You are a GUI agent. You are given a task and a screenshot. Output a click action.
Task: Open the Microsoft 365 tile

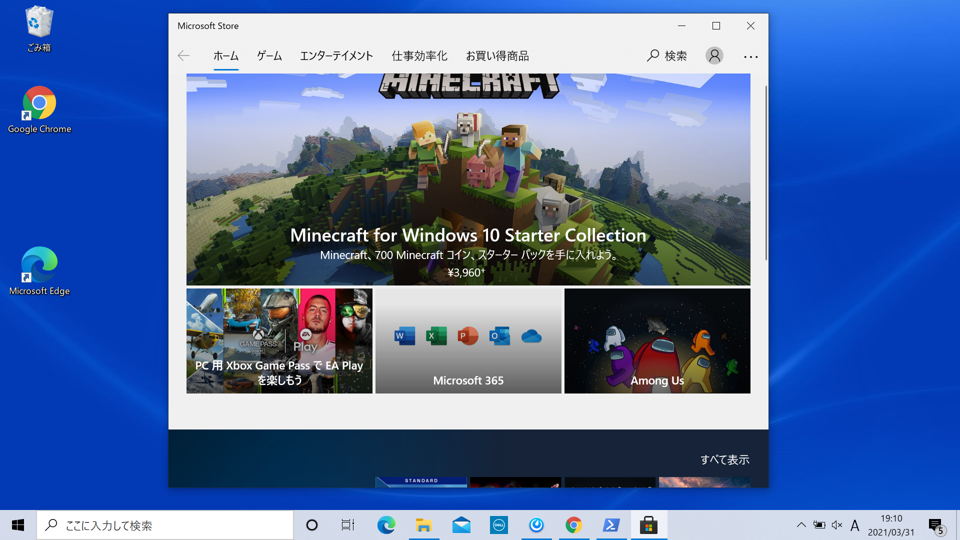pos(468,341)
